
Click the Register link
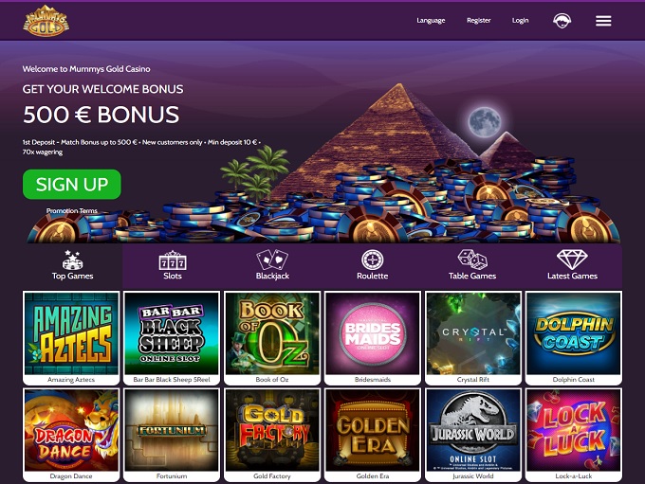pyautogui.click(x=478, y=20)
